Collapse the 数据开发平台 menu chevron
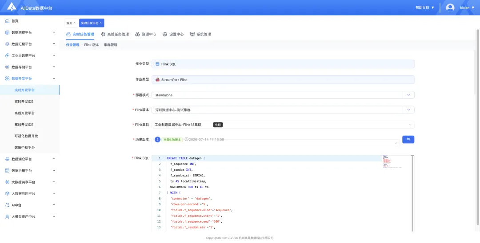Image resolution: width=480 pixels, height=243 pixels. click(54, 78)
